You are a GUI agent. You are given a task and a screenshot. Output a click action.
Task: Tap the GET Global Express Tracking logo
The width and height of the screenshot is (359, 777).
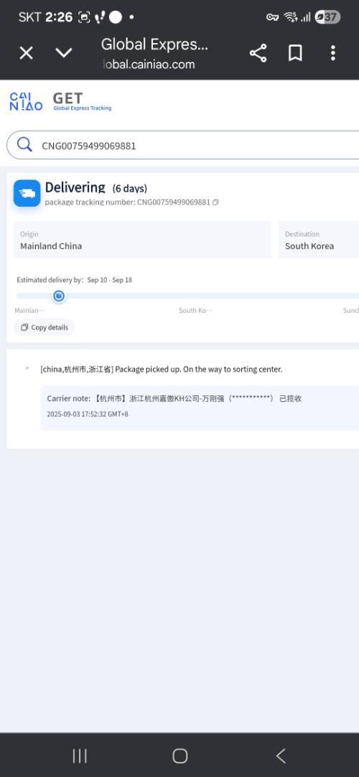tap(82, 102)
